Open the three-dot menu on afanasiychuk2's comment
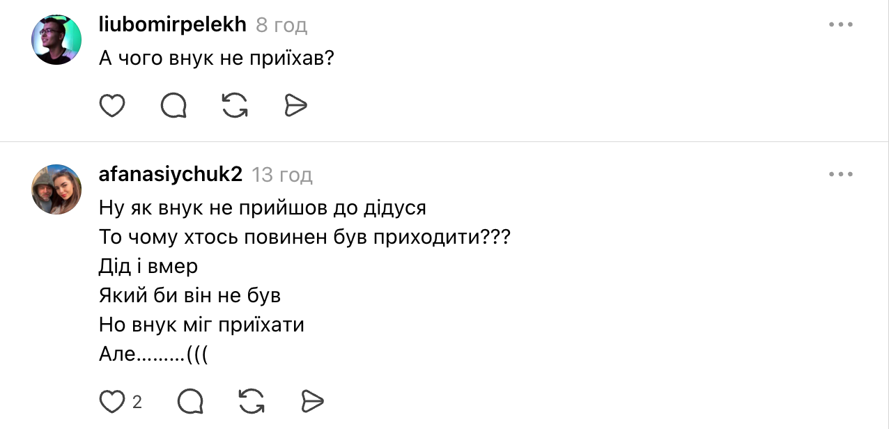 point(841,174)
